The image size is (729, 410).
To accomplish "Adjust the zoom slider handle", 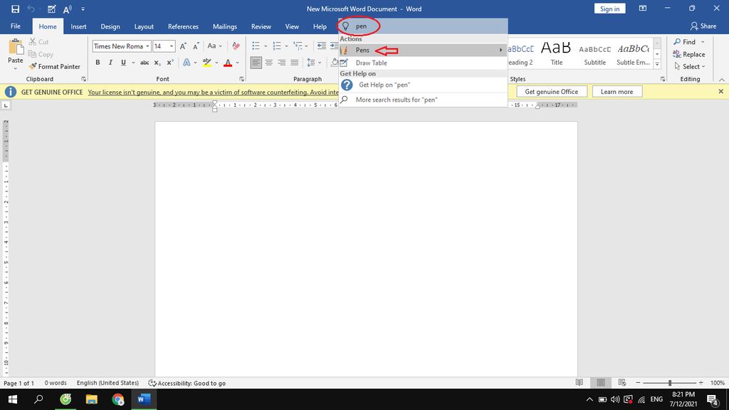I will pyautogui.click(x=670, y=382).
